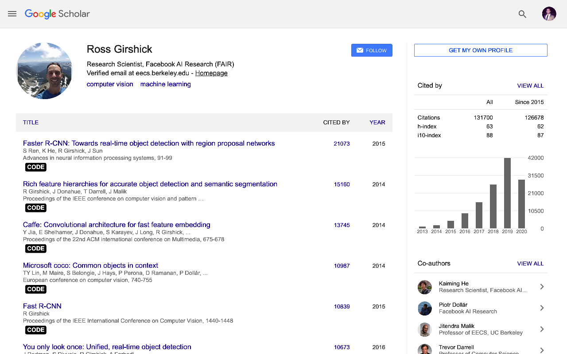The height and width of the screenshot is (354, 567).
Task: Sort publications by TITLE column
Action: [31, 123]
